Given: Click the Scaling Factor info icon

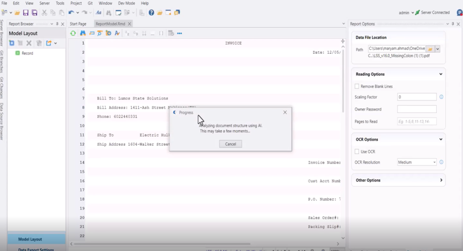Looking at the screenshot, I should pyautogui.click(x=441, y=97).
